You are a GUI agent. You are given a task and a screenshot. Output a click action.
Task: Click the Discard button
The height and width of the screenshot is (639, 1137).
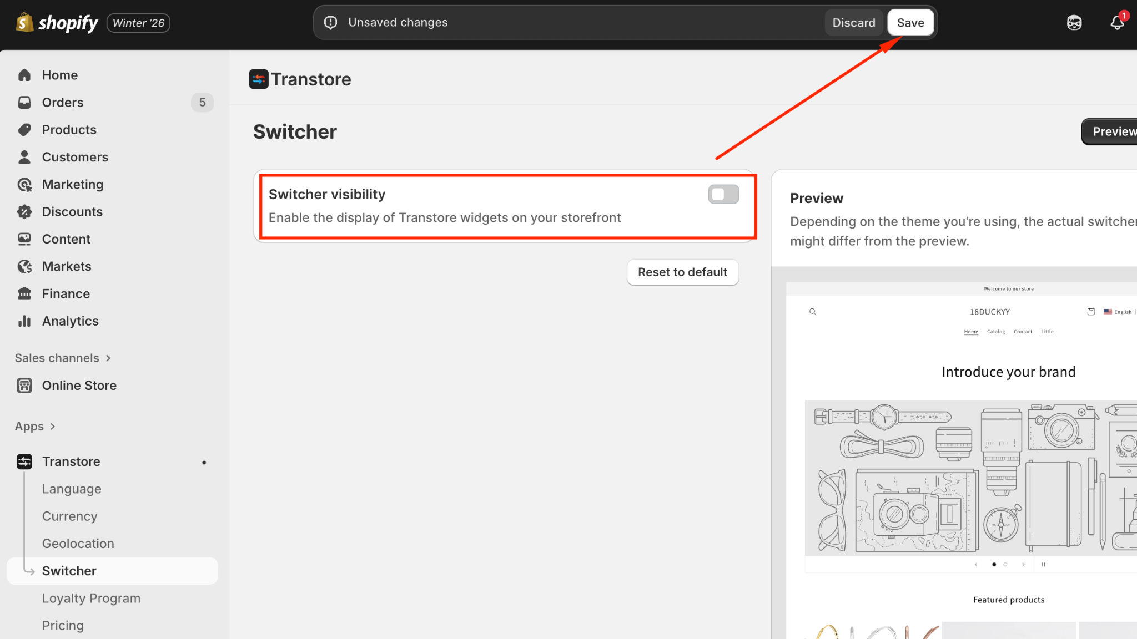(853, 23)
